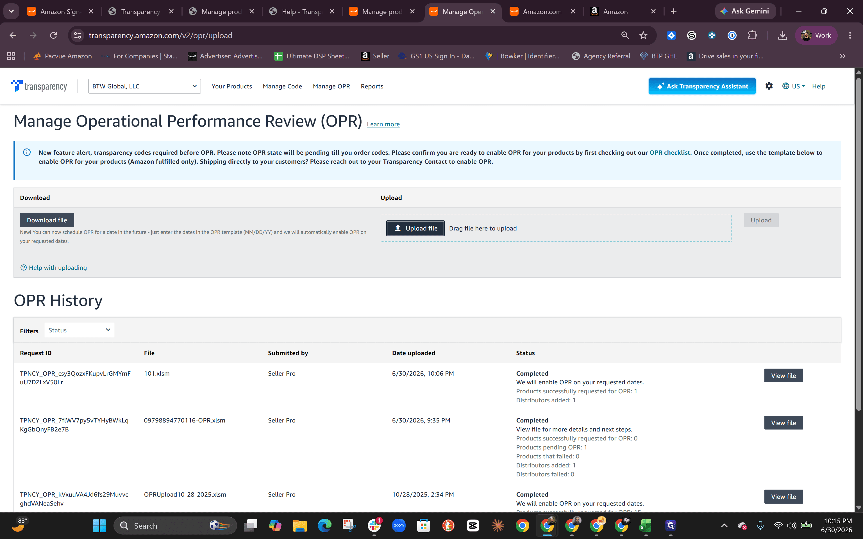Open the Manage OPR menu
This screenshot has height=539, width=863.
click(x=331, y=86)
